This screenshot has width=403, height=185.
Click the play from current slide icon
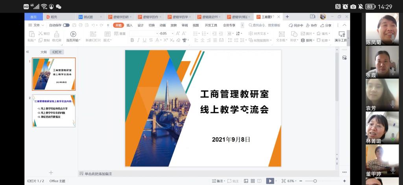click(x=73, y=34)
